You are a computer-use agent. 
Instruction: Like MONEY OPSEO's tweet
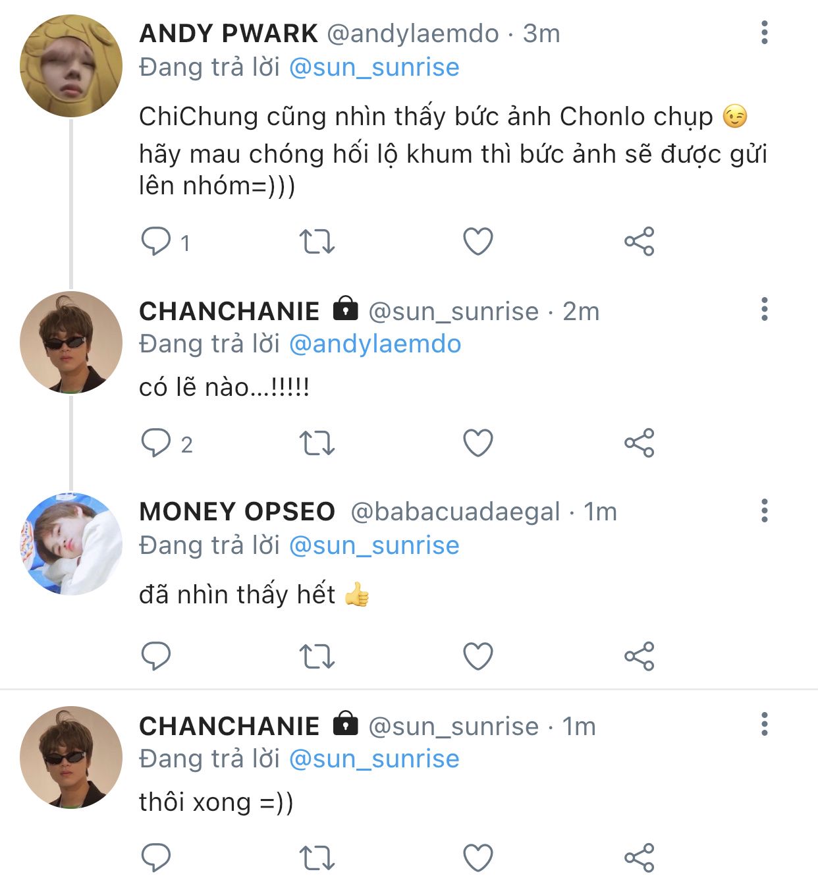tap(478, 656)
